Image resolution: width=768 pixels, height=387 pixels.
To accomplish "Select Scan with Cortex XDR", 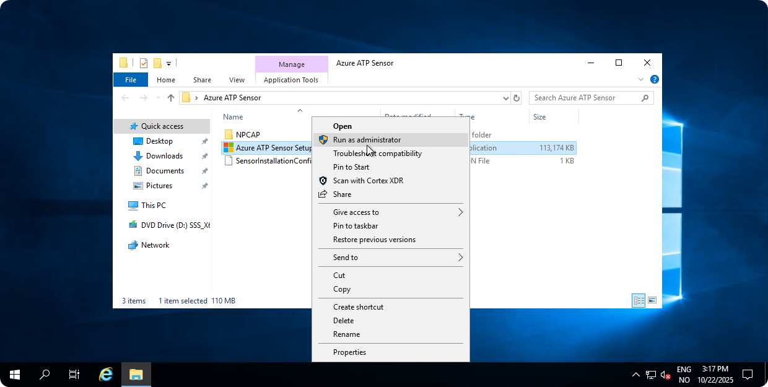I will [x=368, y=181].
